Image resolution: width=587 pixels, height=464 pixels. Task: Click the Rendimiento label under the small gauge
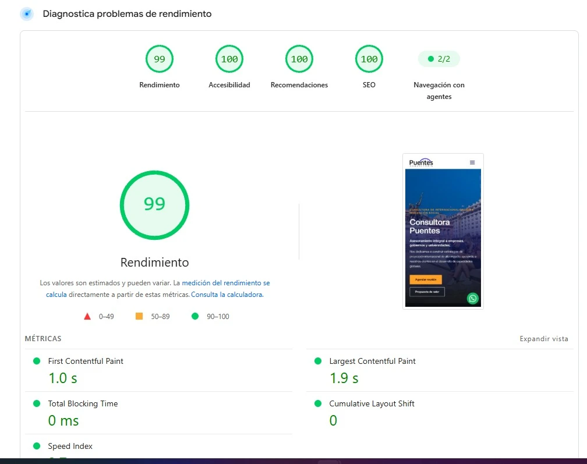(160, 85)
